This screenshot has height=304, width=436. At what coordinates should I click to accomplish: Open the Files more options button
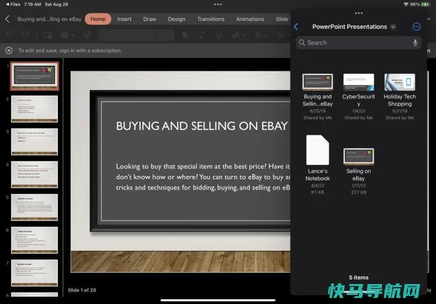[x=416, y=27]
